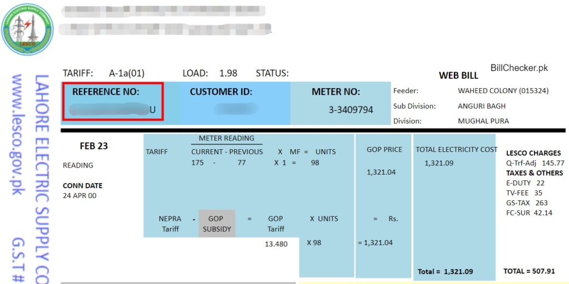Click the 'X 98' units multiplier

tap(314, 243)
